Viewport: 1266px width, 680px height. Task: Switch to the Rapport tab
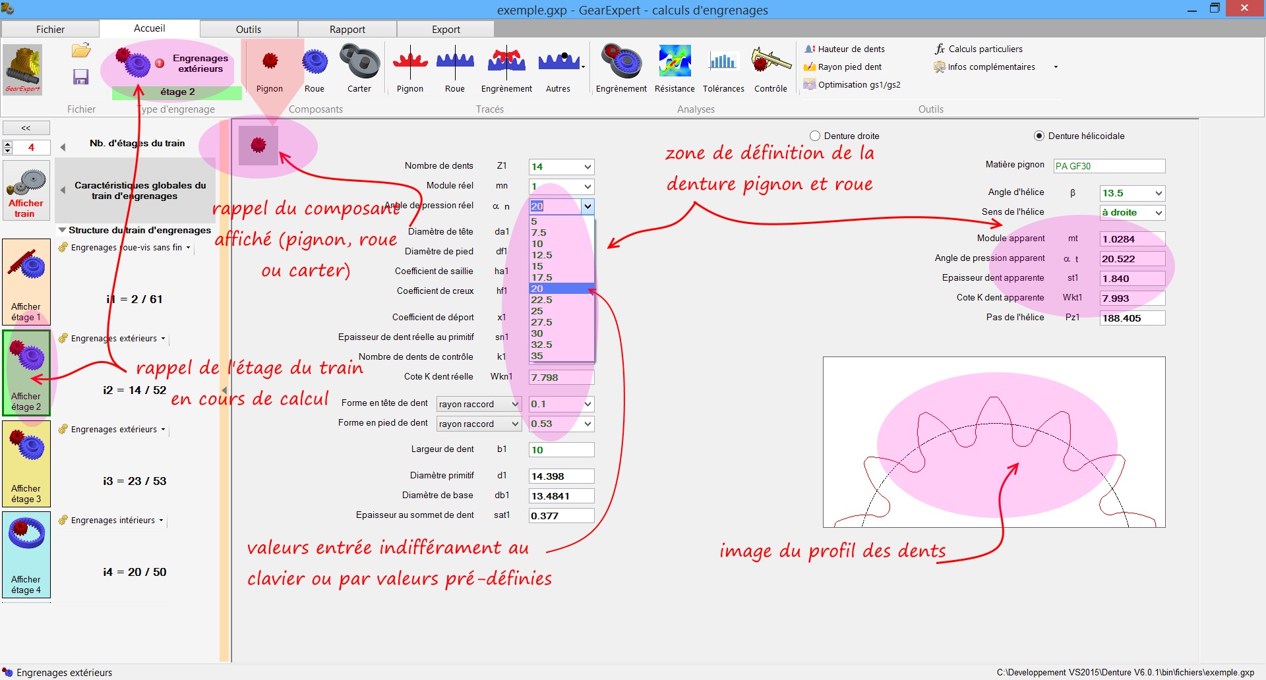[x=347, y=29]
